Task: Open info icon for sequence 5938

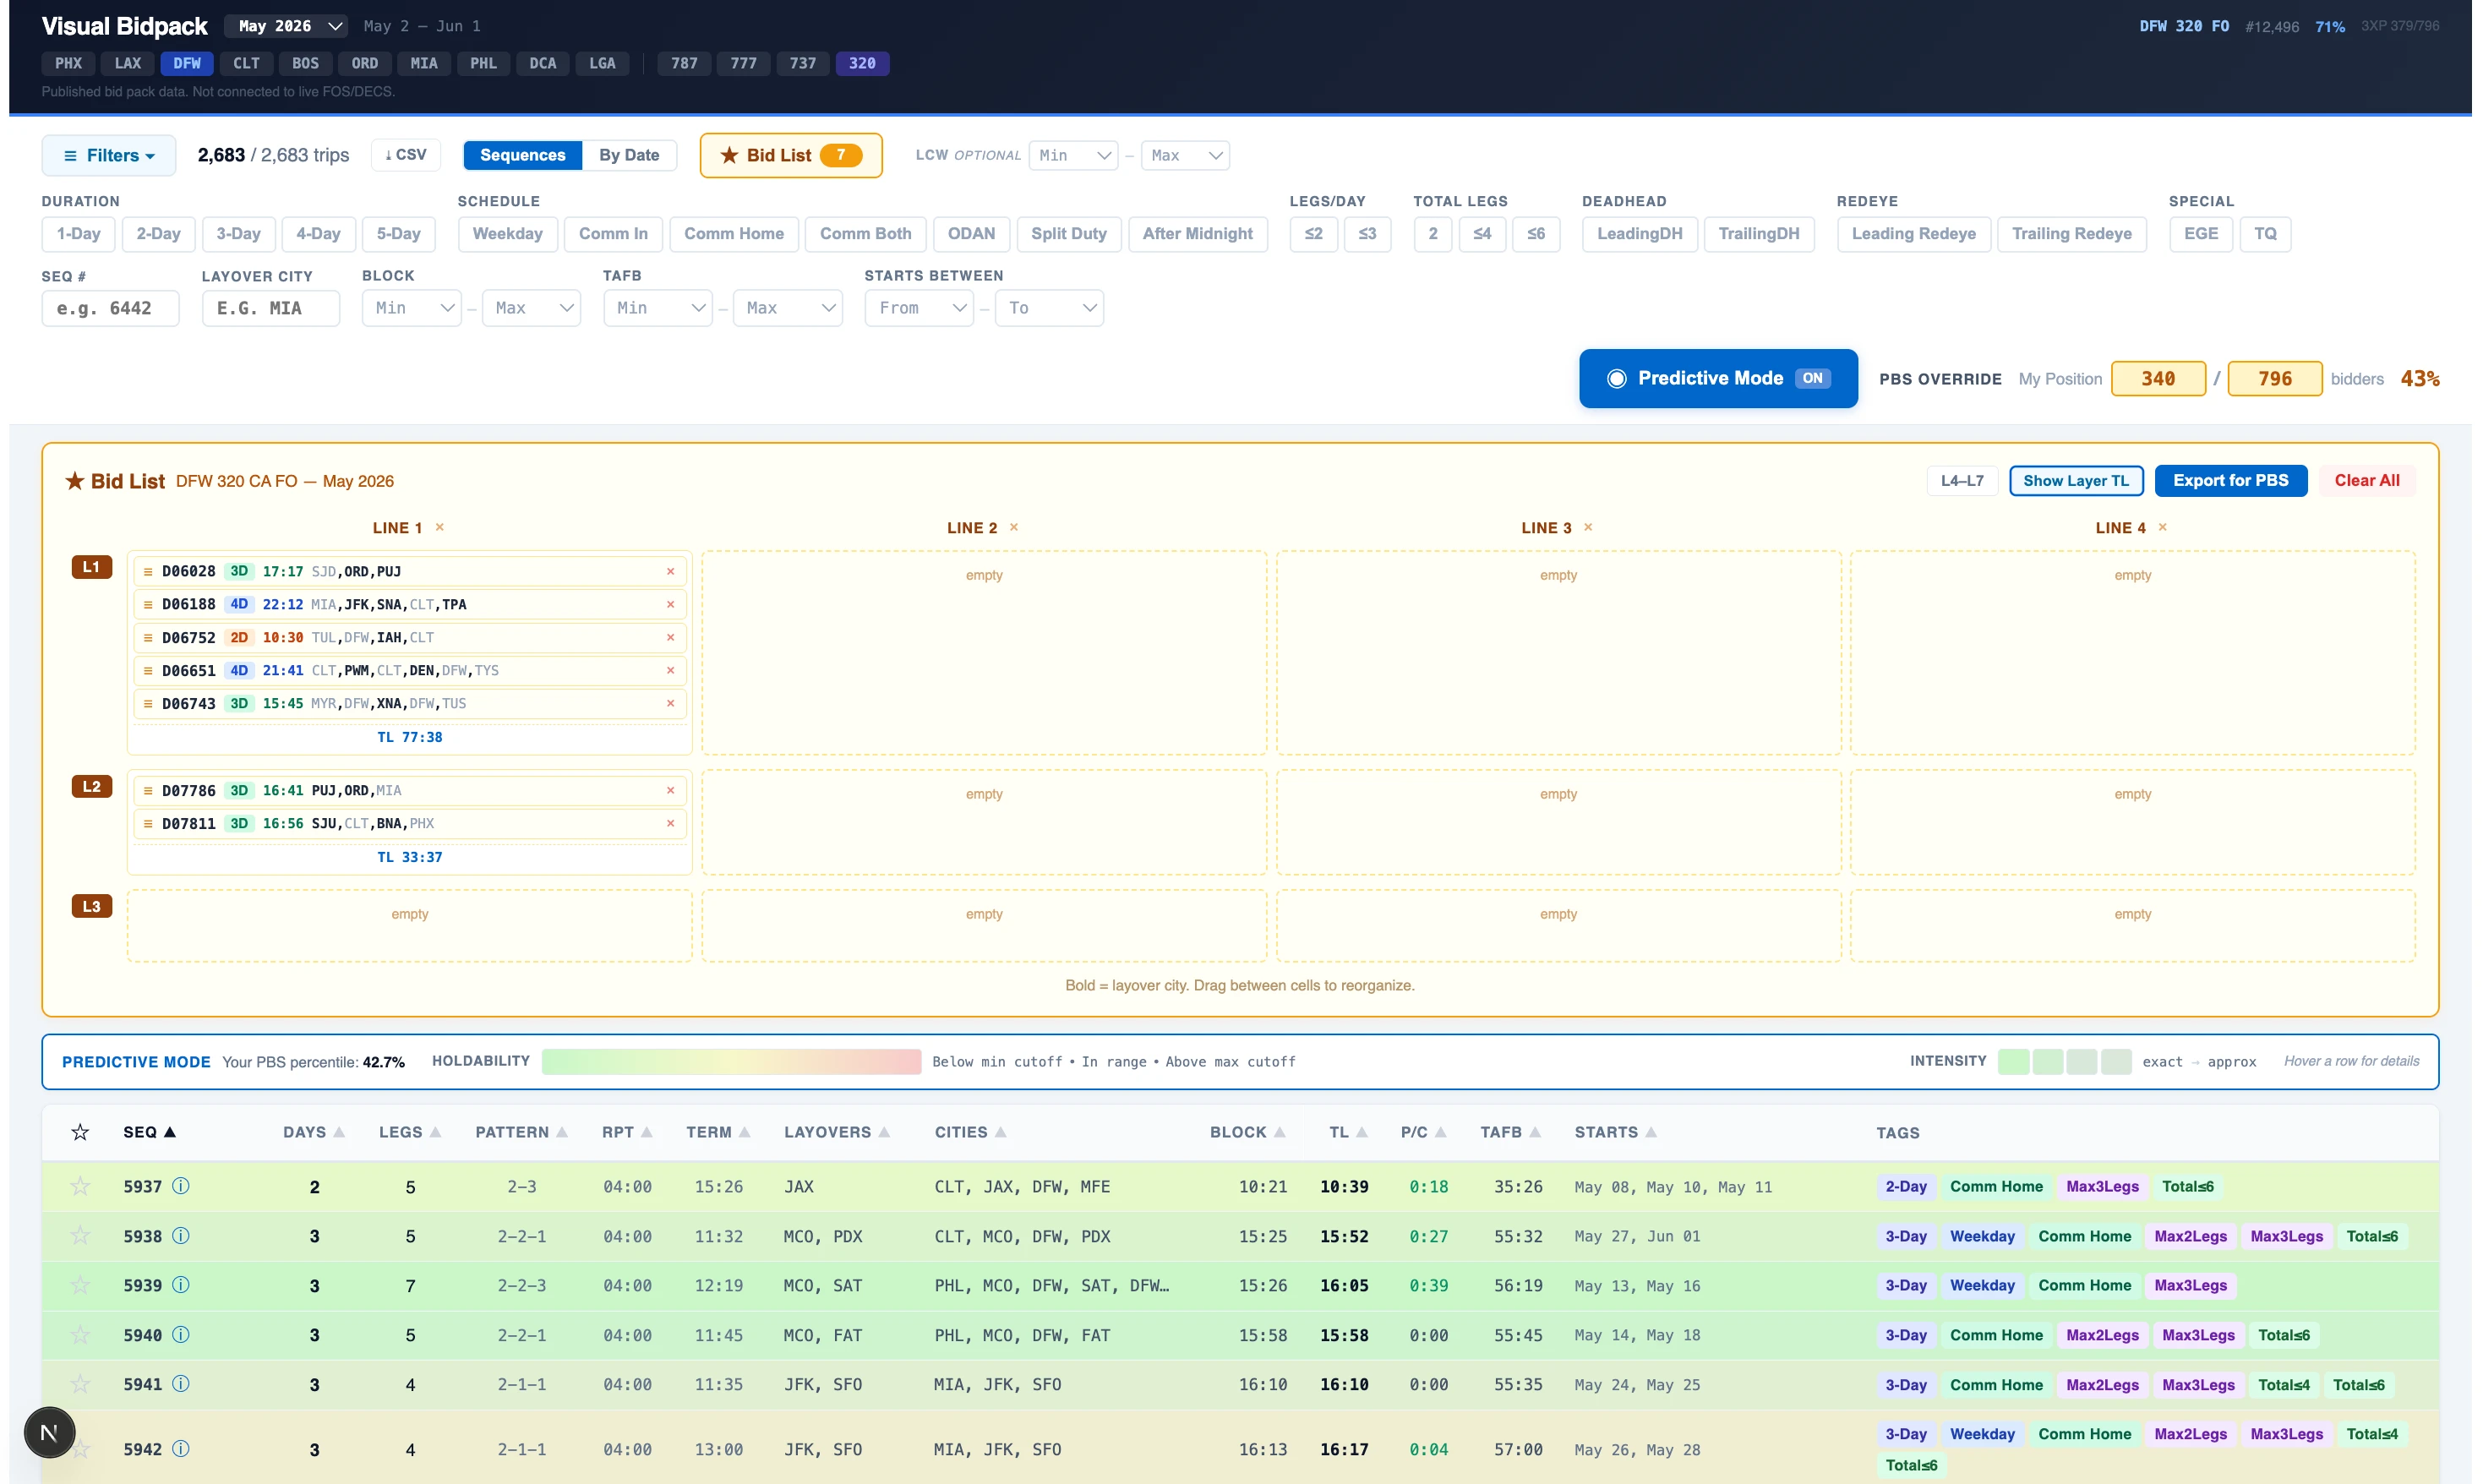Action: point(181,1236)
